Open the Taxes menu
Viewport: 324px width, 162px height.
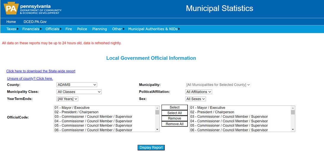pyautogui.click(x=11, y=29)
